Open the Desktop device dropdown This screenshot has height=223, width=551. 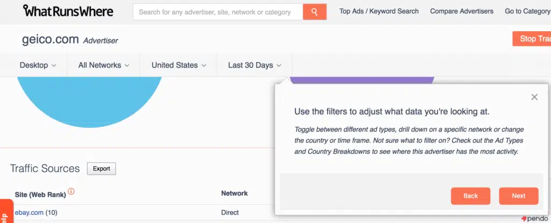tap(38, 65)
